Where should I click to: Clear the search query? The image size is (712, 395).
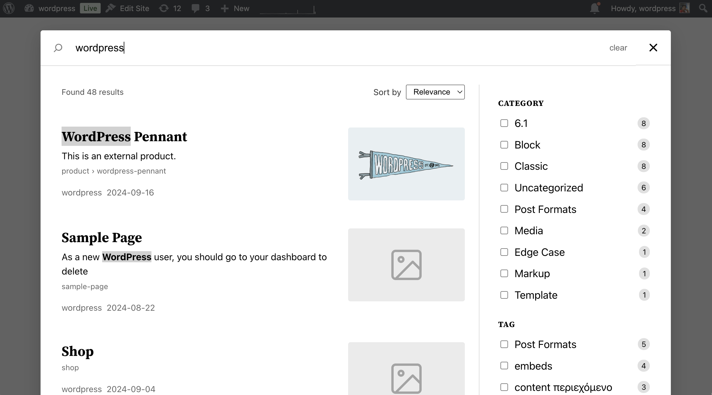pyautogui.click(x=618, y=48)
